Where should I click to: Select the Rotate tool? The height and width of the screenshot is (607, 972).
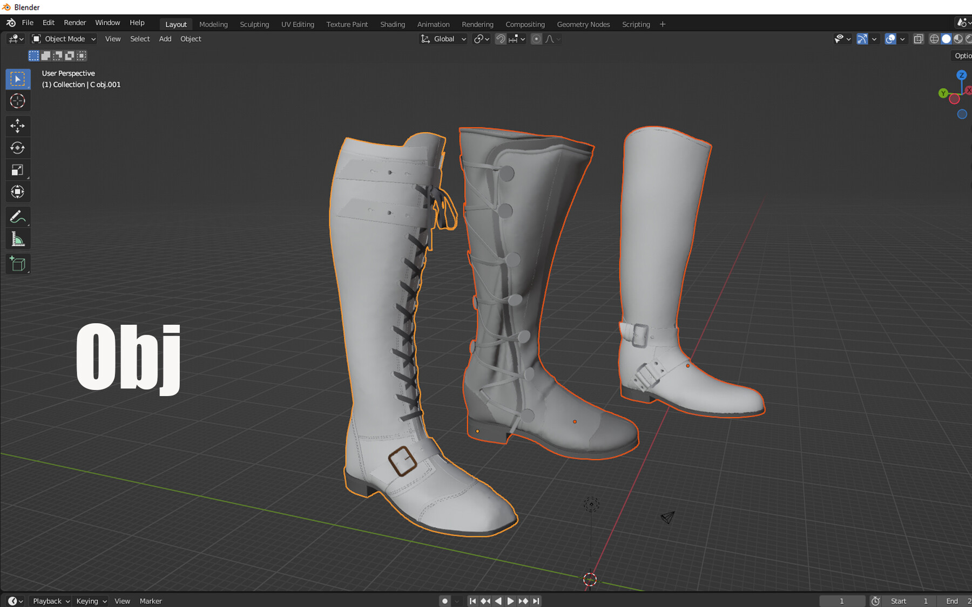point(18,148)
